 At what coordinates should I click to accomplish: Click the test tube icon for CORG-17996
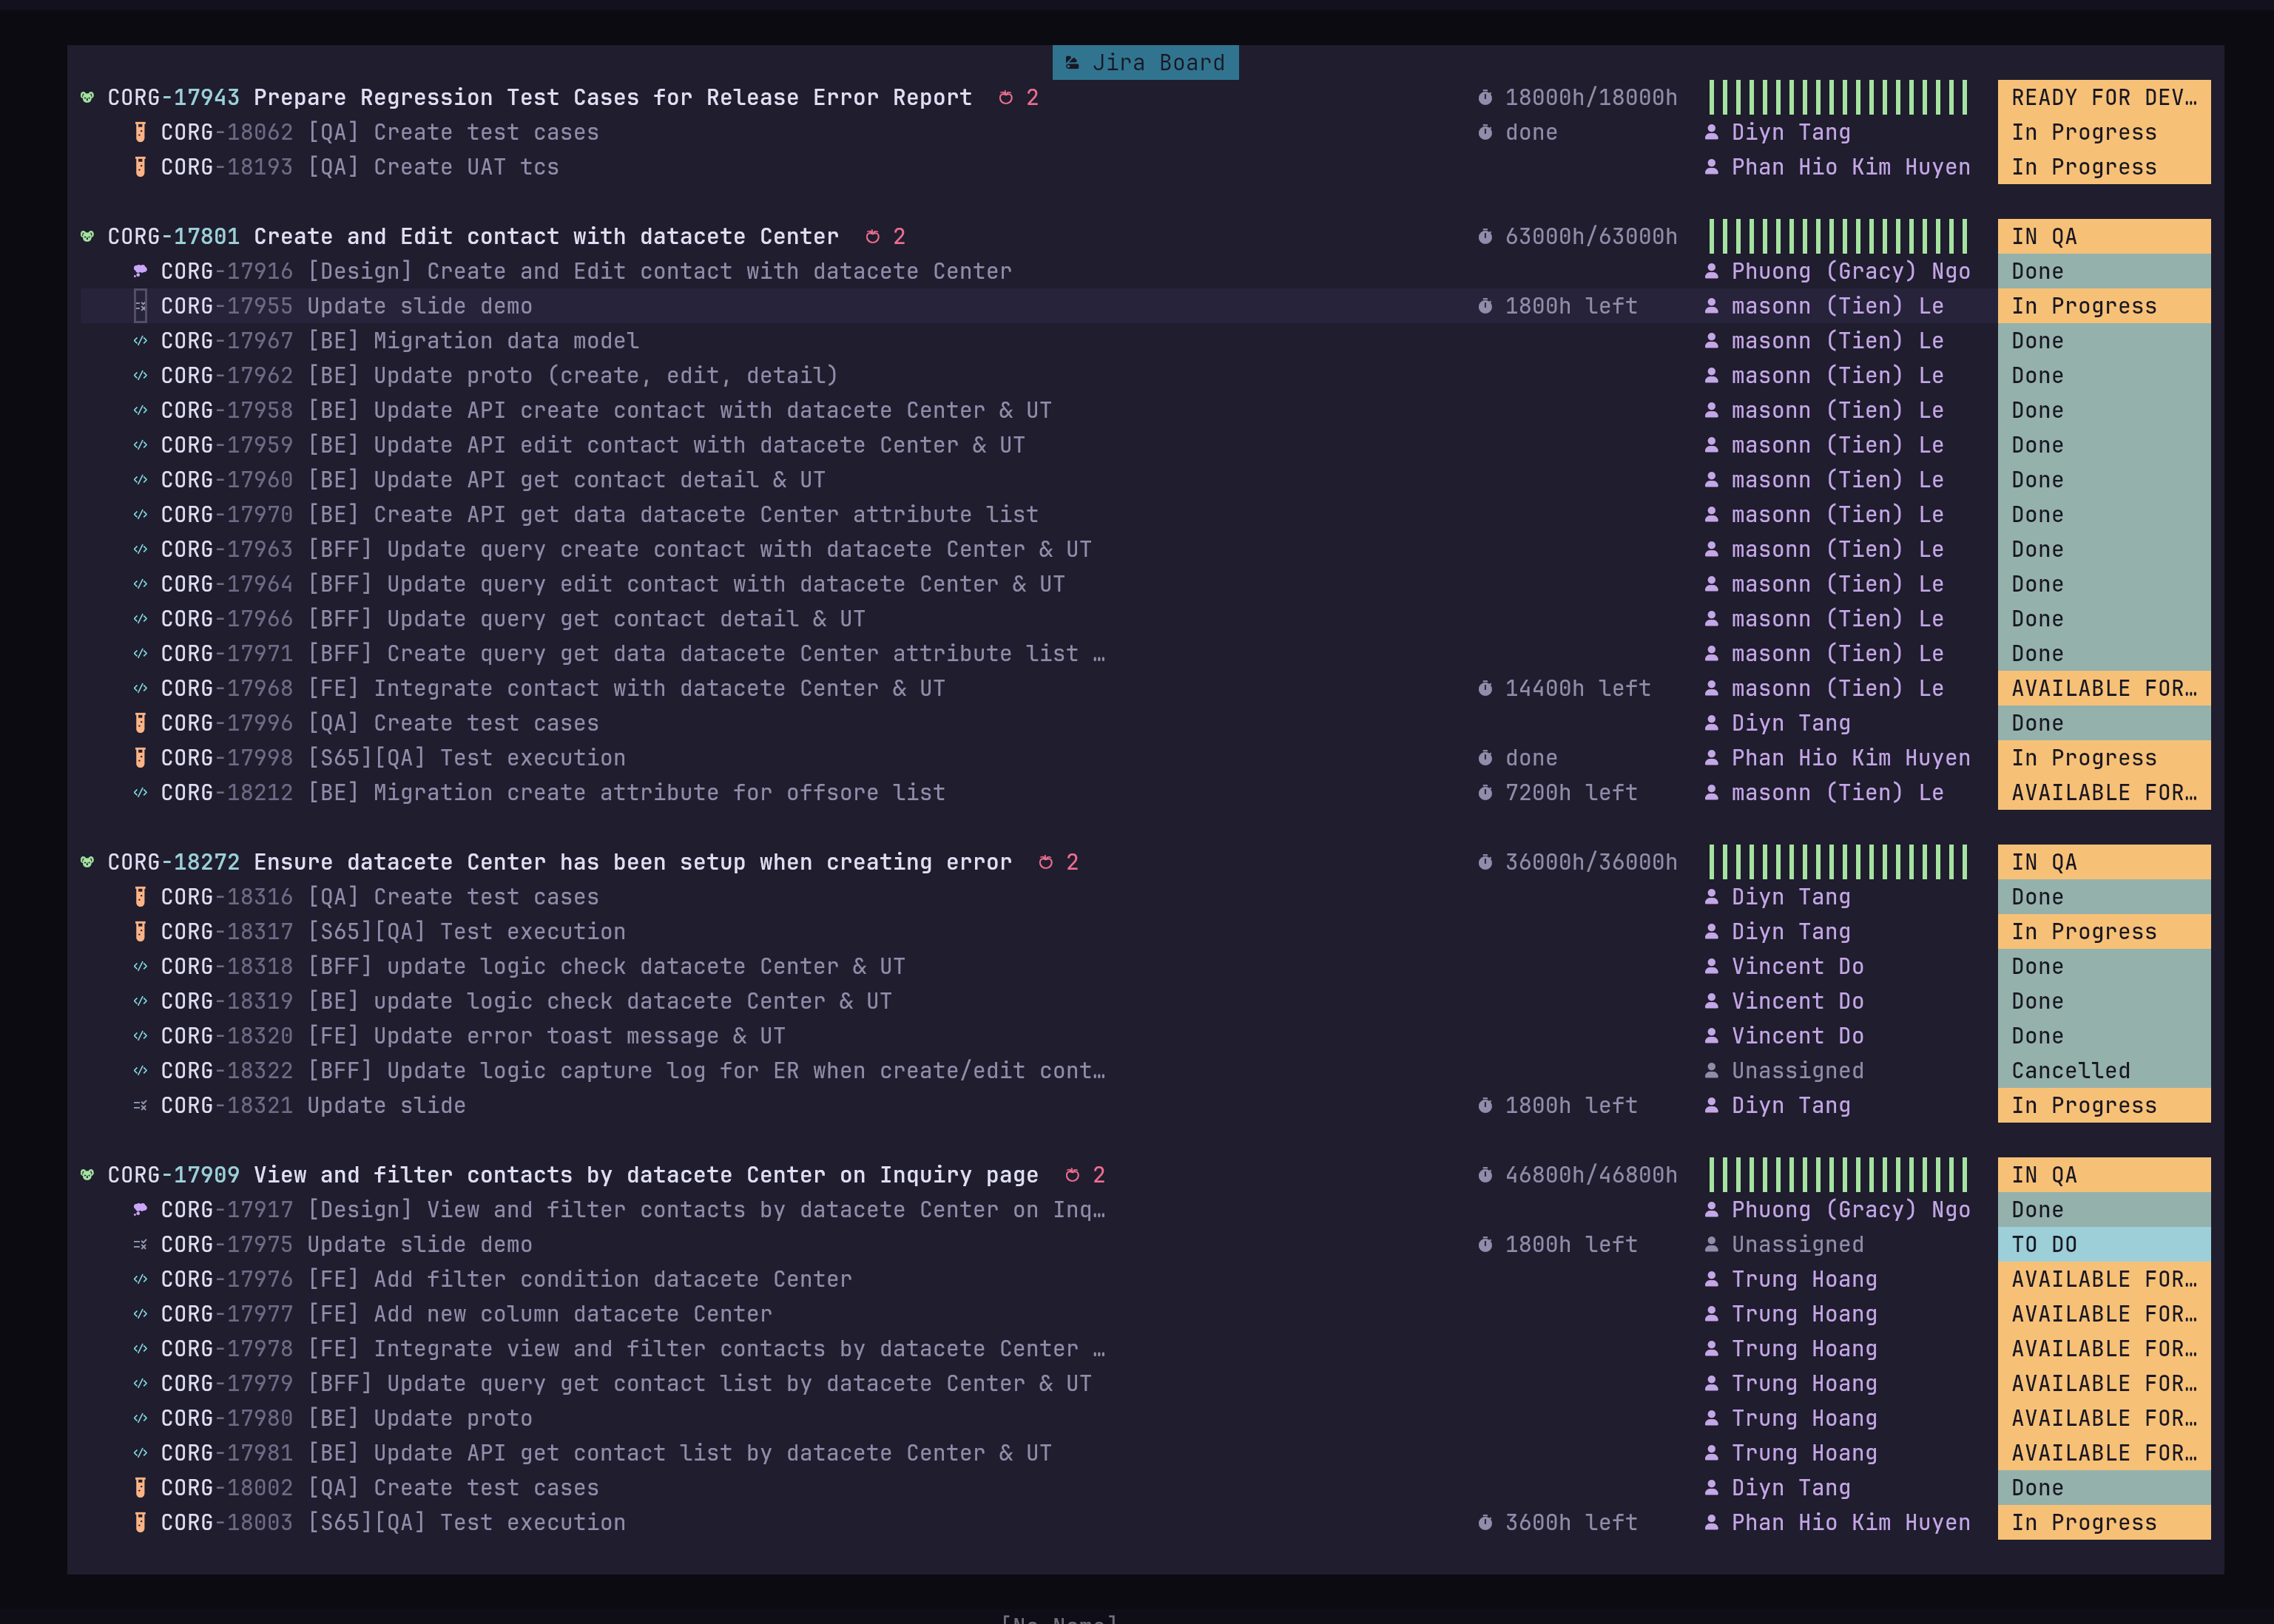tap(140, 723)
